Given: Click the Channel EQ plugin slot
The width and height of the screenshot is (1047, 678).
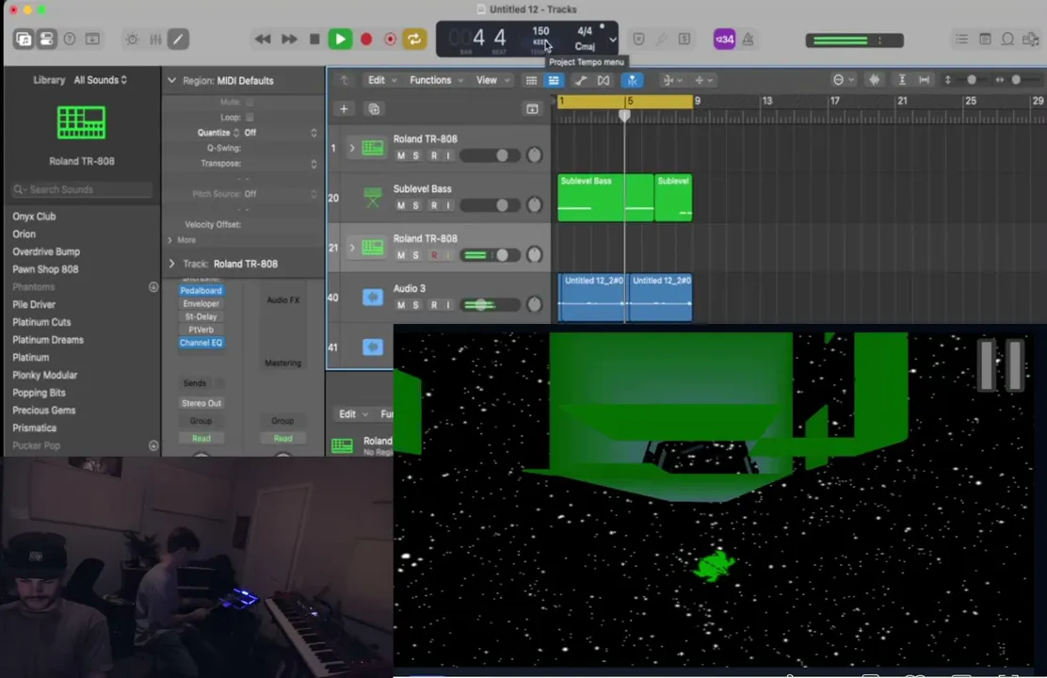Looking at the screenshot, I should [x=201, y=343].
